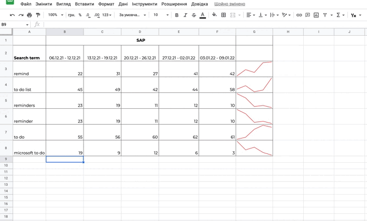Select cell '03.01.22 - 09.01.22'
The width and height of the screenshot is (367, 221).
[217, 53]
